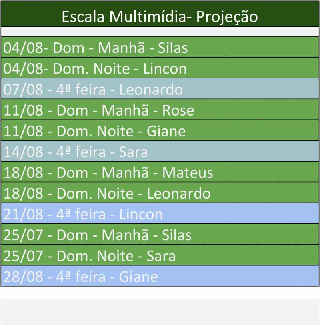Click "Lincon" in the 21/08 row
The height and width of the screenshot is (325, 320).
point(141,215)
